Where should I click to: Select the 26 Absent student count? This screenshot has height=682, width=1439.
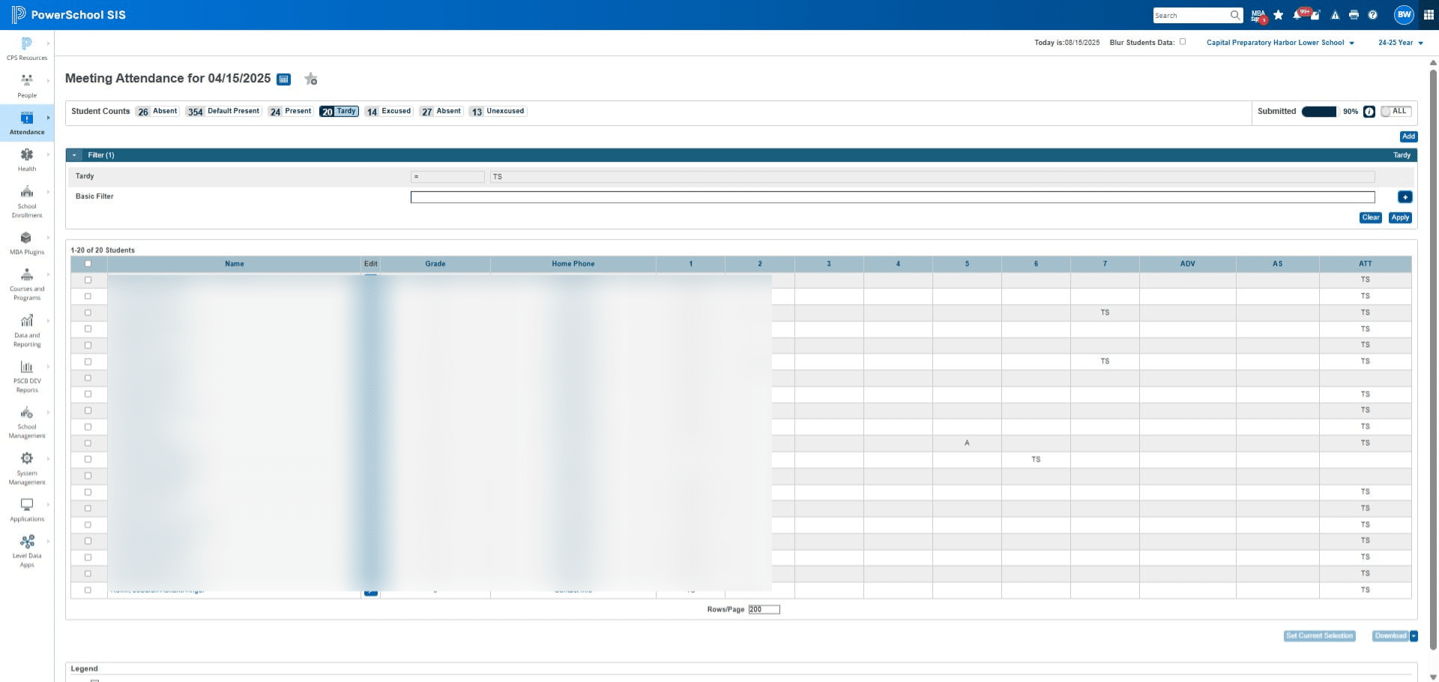157,111
